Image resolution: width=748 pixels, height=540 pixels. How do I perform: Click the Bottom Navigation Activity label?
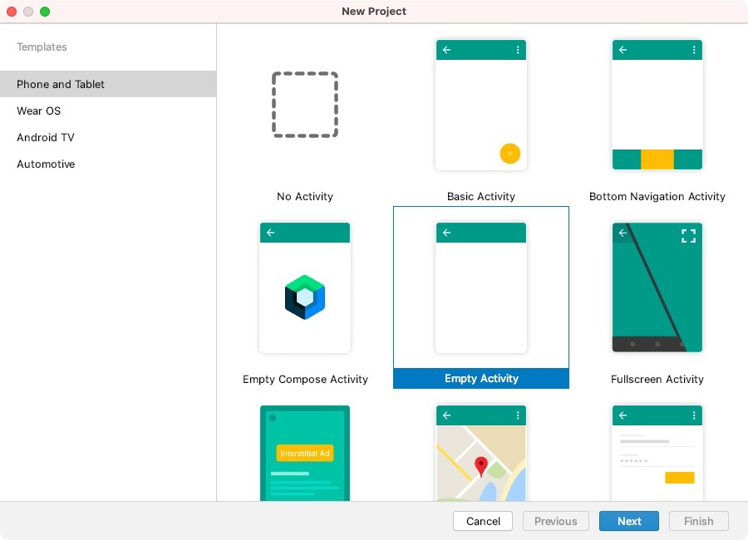click(657, 197)
